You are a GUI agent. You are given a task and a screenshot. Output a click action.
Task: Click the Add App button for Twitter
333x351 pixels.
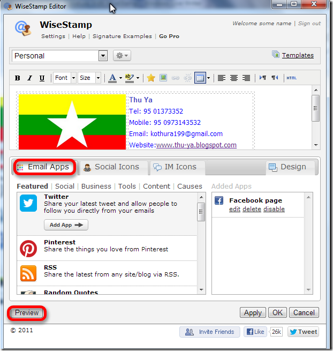pyautogui.click(x=66, y=225)
